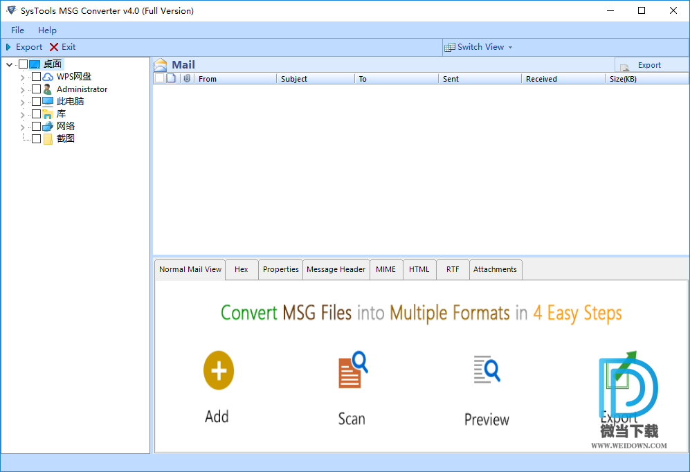Click the Switch View label
Screen dimensions: 690x472
click(x=480, y=47)
